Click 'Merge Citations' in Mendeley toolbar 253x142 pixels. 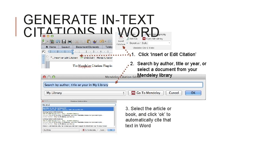105,58
